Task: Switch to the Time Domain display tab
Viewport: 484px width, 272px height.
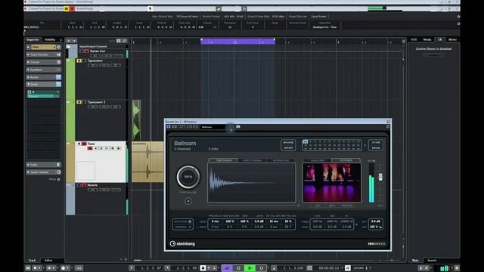Action: pyautogui.click(x=224, y=160)
